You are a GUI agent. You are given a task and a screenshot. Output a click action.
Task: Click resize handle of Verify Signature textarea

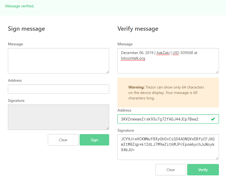point(217,158)
